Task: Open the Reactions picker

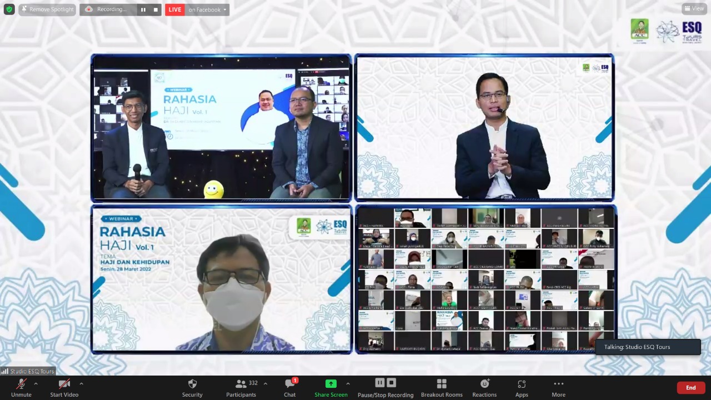Action: coord(484,387)
